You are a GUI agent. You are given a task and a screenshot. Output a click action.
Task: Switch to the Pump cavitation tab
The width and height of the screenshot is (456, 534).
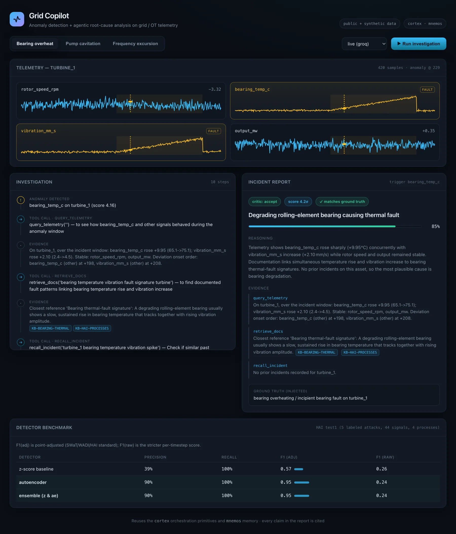(x=83, y=44)
